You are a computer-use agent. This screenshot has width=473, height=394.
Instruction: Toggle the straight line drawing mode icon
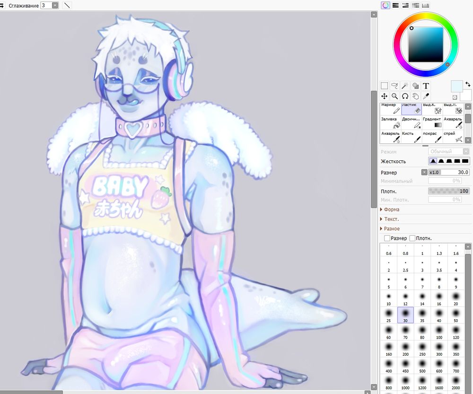pos(67,5)
